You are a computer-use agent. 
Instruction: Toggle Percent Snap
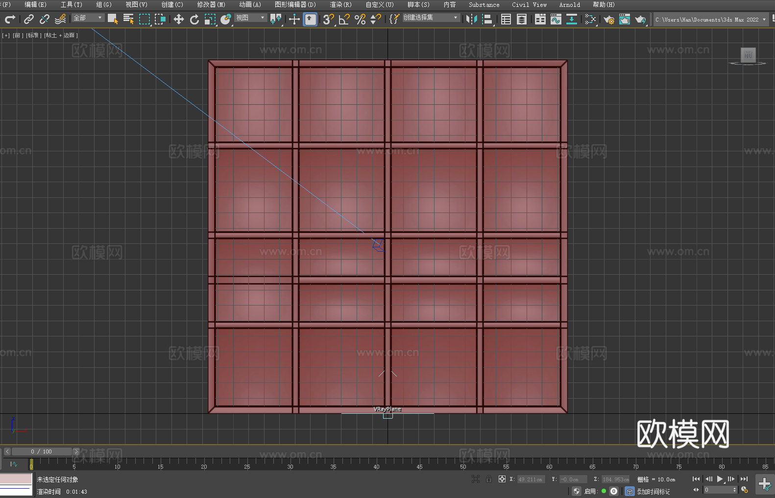point(360,19)
